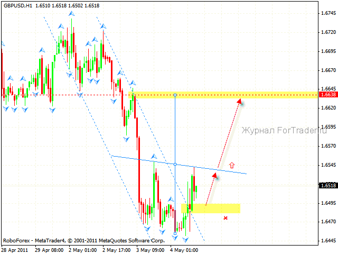Click the red X stop marker
Image resolution: width=338 pixels, height=254 pixels.
tap(226, 218)
